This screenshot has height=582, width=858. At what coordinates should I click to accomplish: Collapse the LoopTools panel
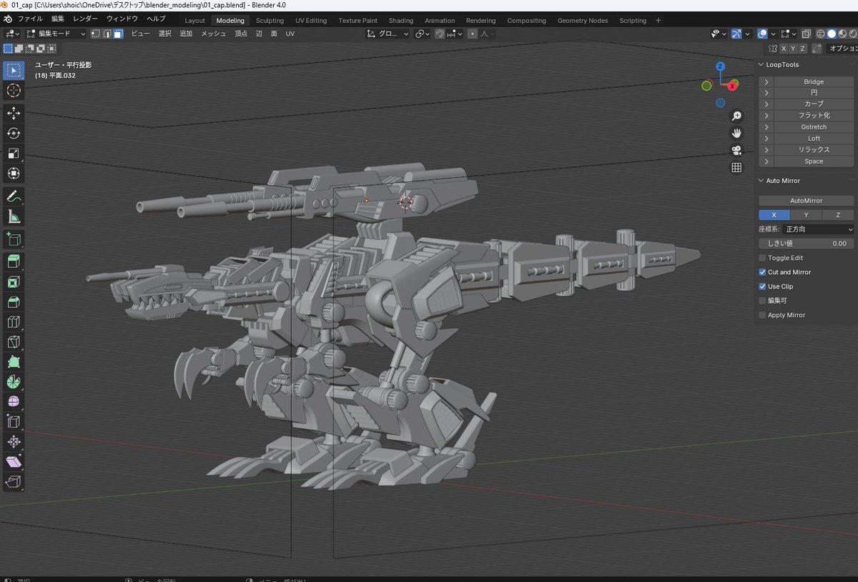click(x=761, y=65)
